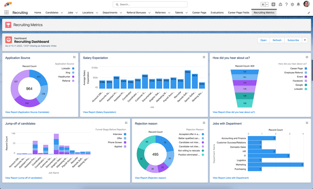The width and height of the screenshot is (313, 189).
Task: Click the Recruiting Metrics trophy icon
Action: 8,25
